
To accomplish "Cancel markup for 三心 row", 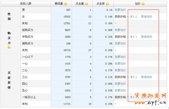I will pos(146,77).
